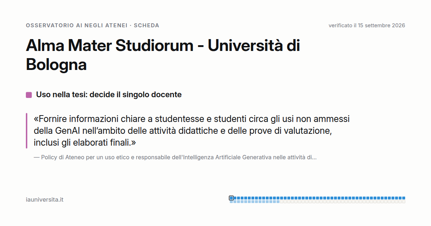Click the word Bologna in the title
Image resolution: width=431 pixels, height=226 pixels.
[x=56, y=65]
